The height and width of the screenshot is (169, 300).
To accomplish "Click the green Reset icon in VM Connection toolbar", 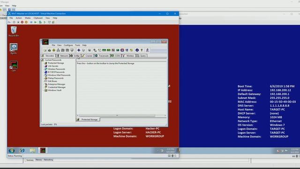I will (x=36, y=22).
